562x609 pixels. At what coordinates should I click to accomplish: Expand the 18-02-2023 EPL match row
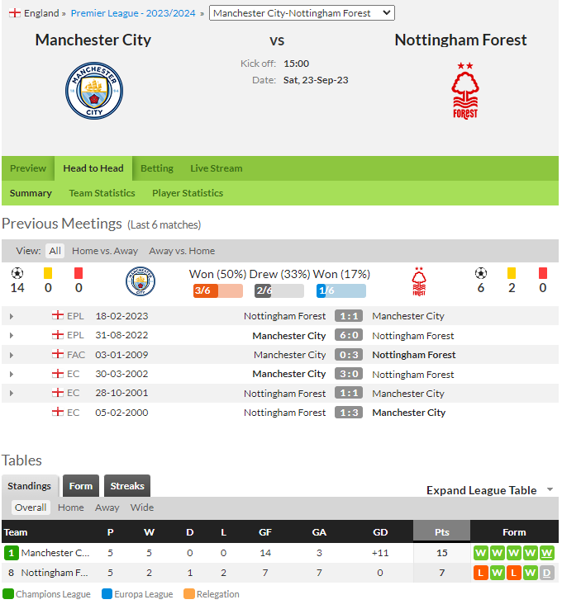12,316
